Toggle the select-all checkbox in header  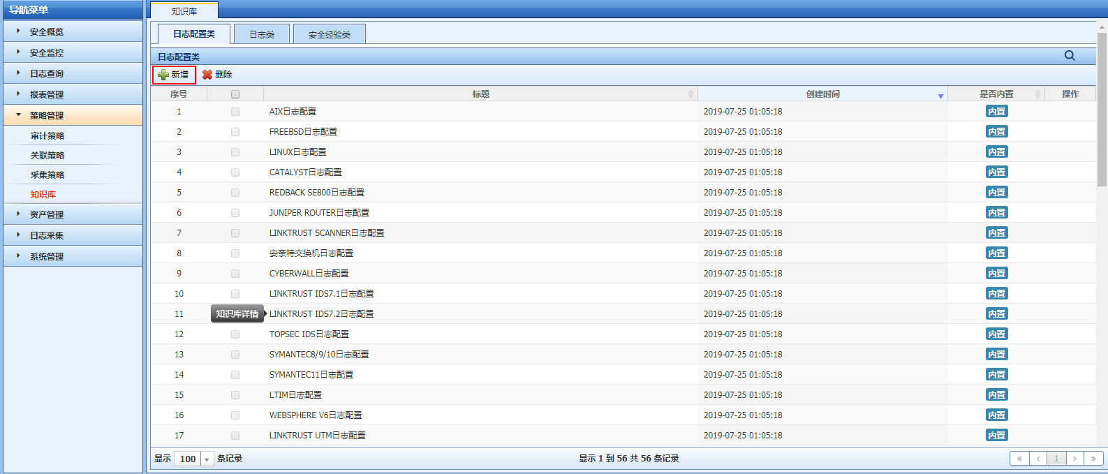[235, 94]
